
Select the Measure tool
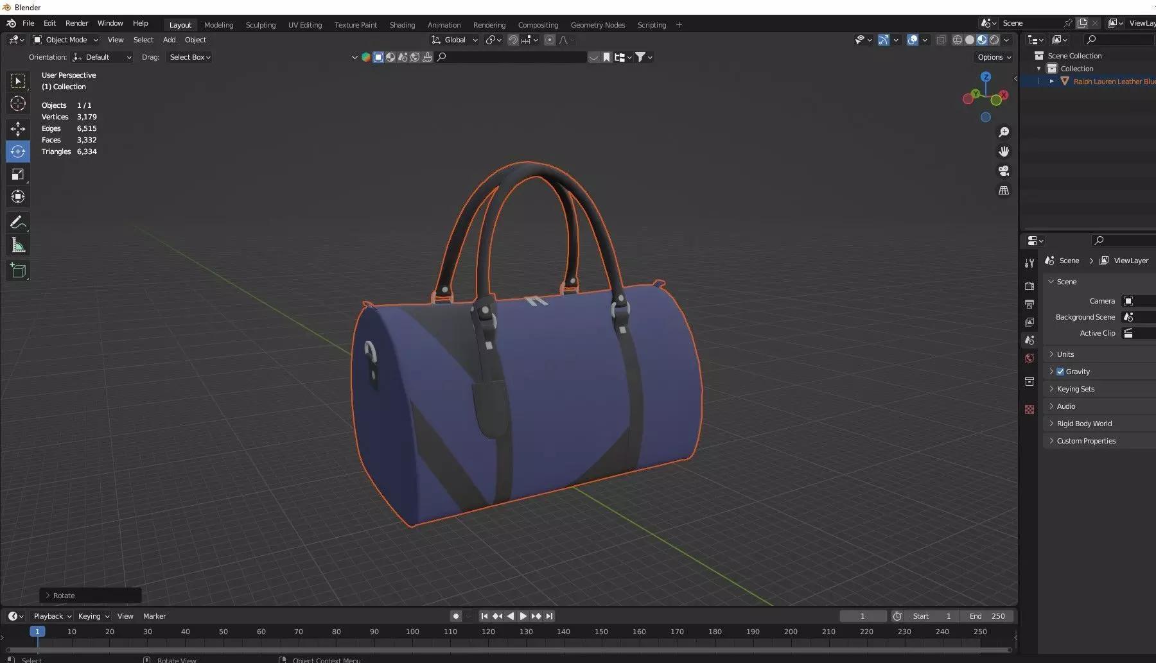pyautogui.click(x=18, y=245)
